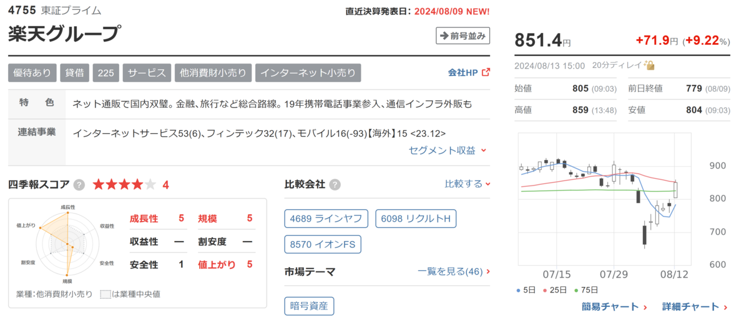Select the 優待あり tag
The width and height of the screenshot is (749, 320).
pyautogui.click(x=32, y=72)
